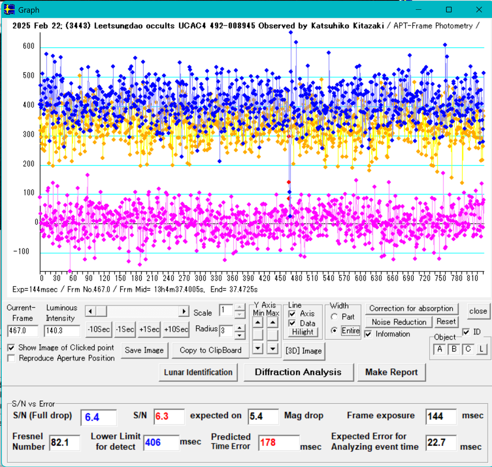Increase Scale using the up spinner
Image resolution: width=492 pixels, height=467 pixels.
point(239,308)
